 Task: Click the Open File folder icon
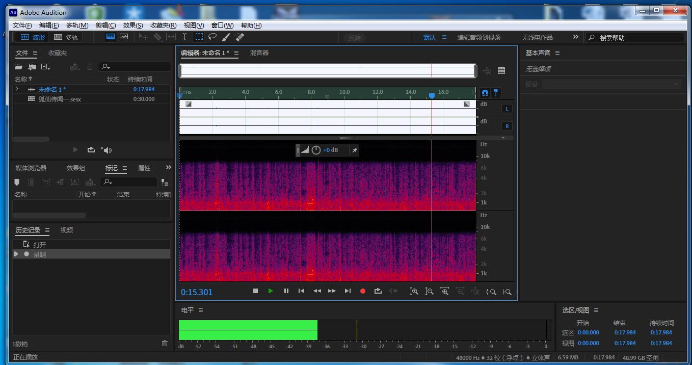(x=18, y=67)
